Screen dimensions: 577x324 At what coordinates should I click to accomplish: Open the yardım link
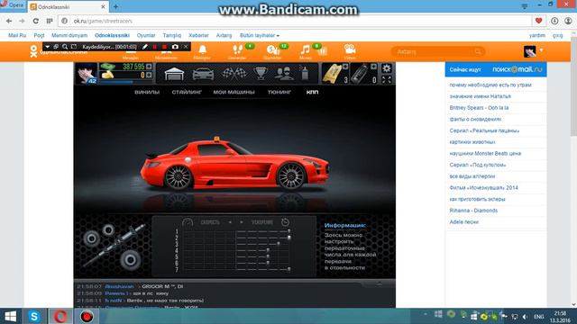tap(537, 35)
